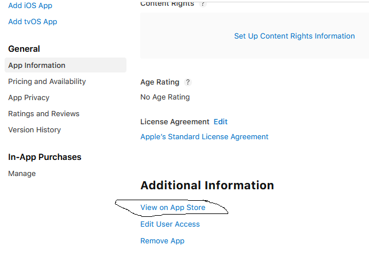369x256 pixels.
Task: Click the General sidebar heading
Action: pyautogui.click(x=24, y=49)
